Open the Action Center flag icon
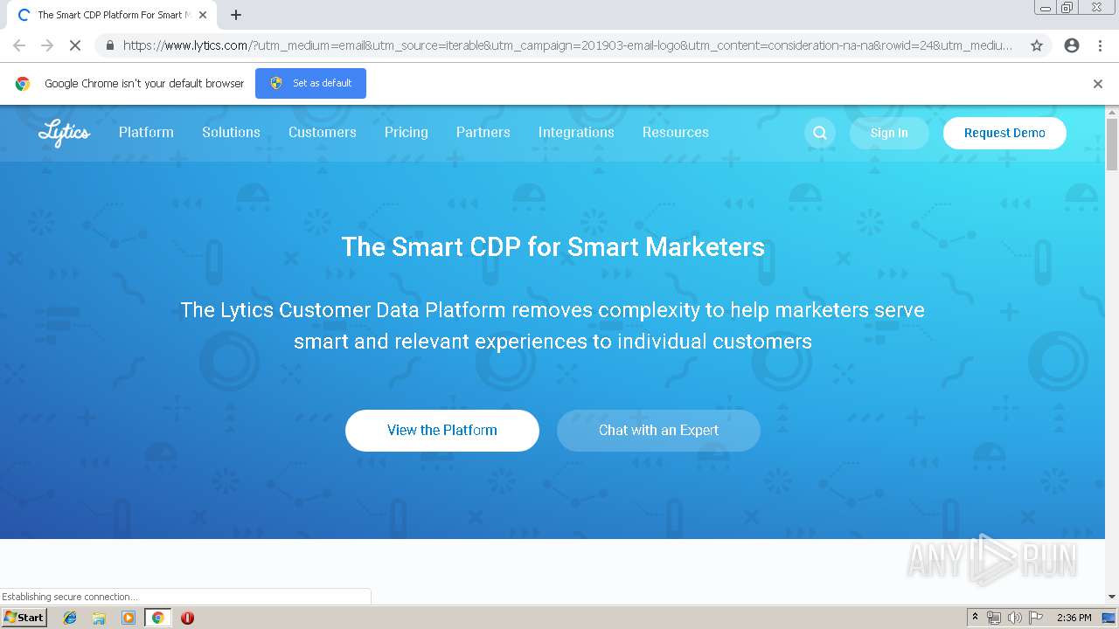Image resolution: width=1119 pixels, height=629 pixels. [x=1036, y=618]
